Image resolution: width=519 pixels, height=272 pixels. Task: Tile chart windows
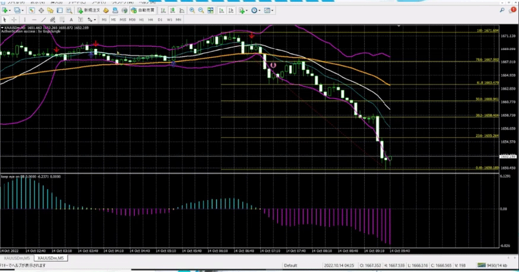coord(210,11)
